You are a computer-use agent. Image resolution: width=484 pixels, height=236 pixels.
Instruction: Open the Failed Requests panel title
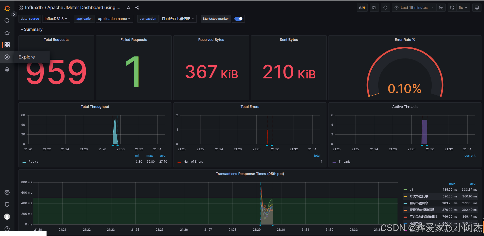coord(134,40)
